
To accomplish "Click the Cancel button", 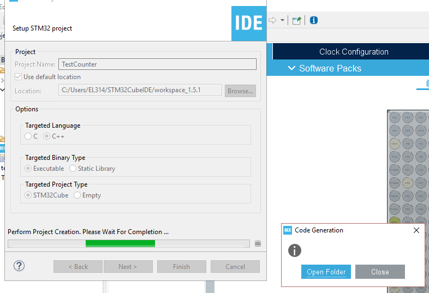I will pos(235,266).
